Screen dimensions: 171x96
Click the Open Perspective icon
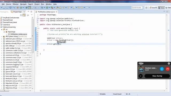coord(146,8)
